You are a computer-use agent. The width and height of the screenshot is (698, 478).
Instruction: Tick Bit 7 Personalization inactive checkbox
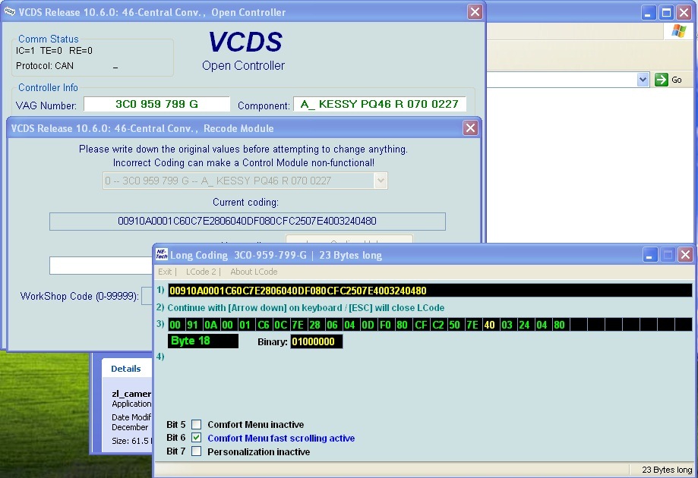pos(196,451)
